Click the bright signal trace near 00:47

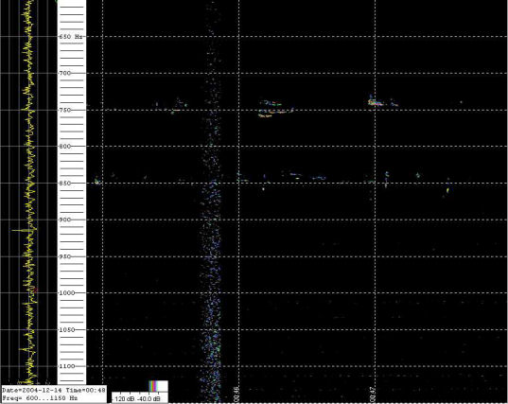click(377, 102)
